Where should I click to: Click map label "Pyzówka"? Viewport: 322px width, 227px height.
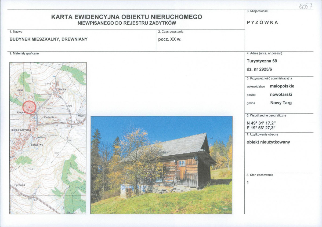coord(20,185)
